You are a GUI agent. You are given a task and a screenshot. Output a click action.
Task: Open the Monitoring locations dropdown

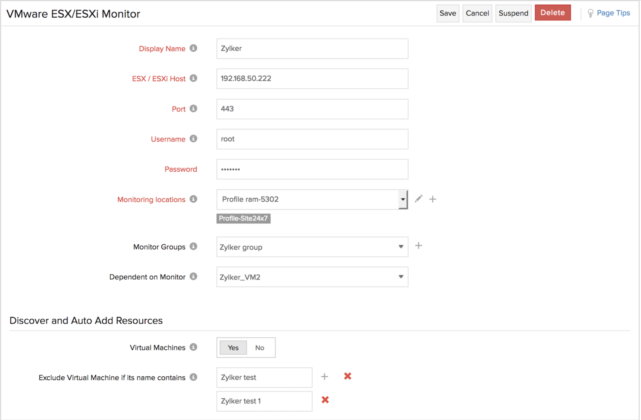[402, 199]
